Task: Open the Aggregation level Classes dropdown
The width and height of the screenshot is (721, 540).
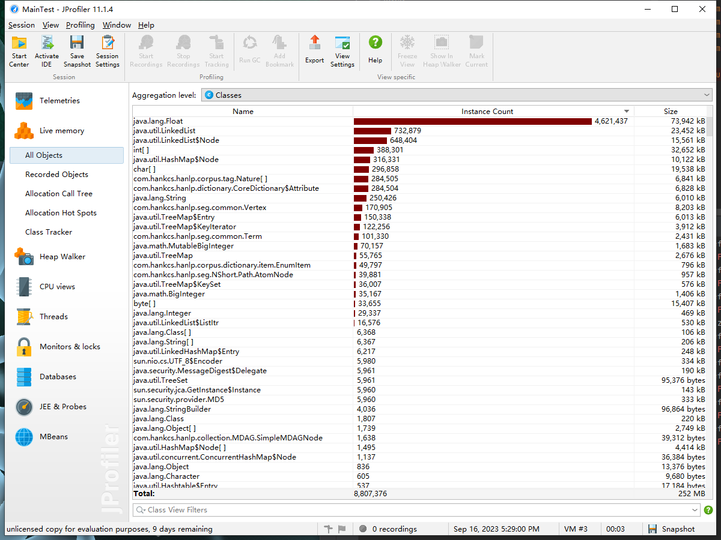Action: point(457,95)
